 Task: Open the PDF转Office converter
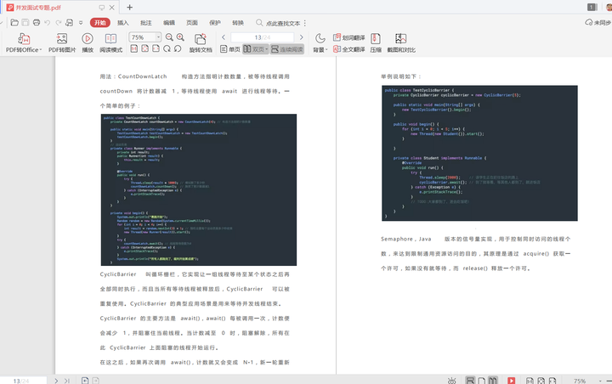(24, 43)
